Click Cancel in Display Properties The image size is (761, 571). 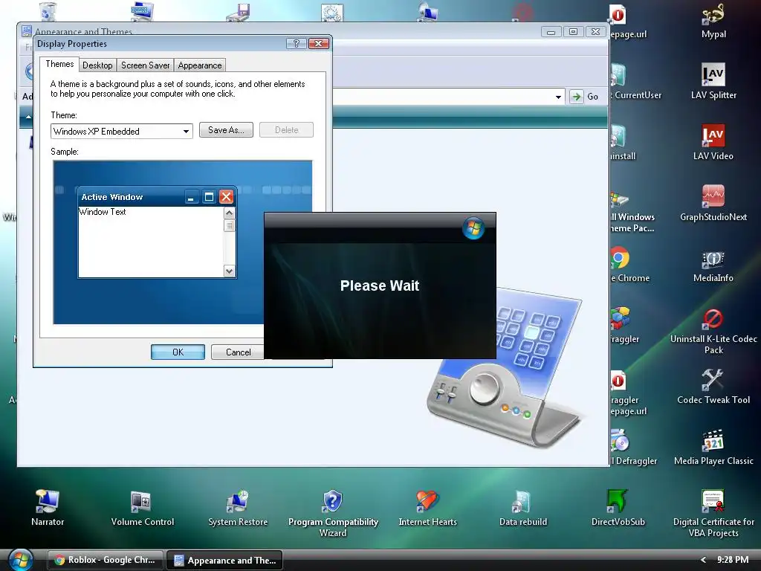238,352
